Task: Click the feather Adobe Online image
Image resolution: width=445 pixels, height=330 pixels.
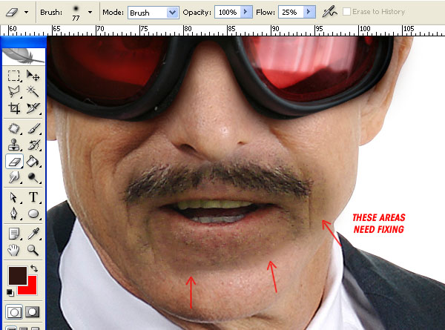Action: point(24,56)
